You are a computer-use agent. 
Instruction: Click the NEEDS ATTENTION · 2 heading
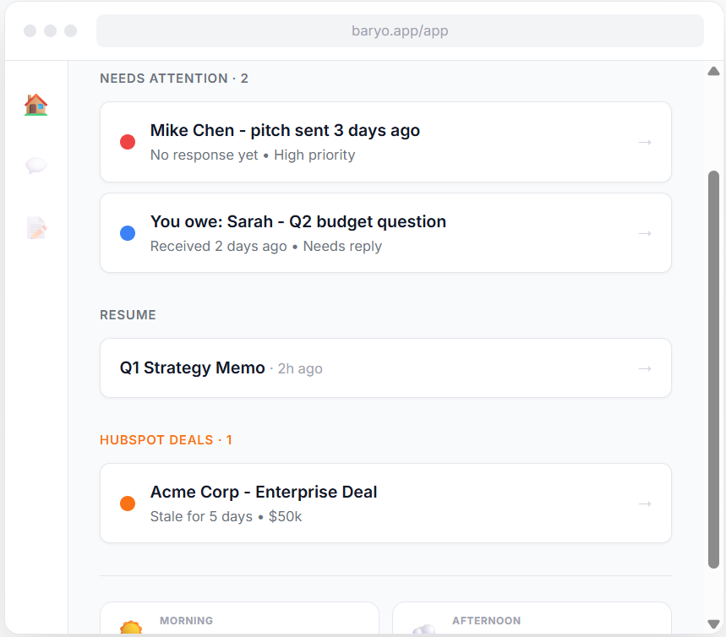click(174, 79)
